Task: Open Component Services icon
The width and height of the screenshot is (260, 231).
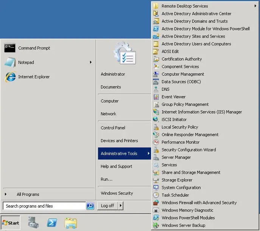Action: [156, 67]
